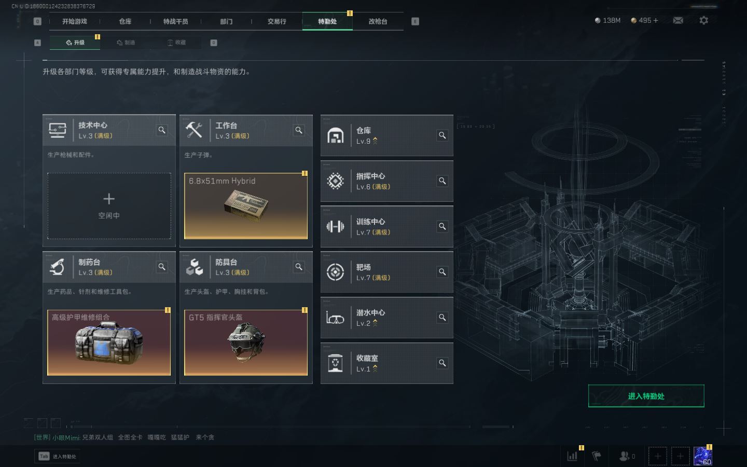Open the statistics bar chart icon
The width and height of the screenshot is (747, 467).
(x=573, y=456)
